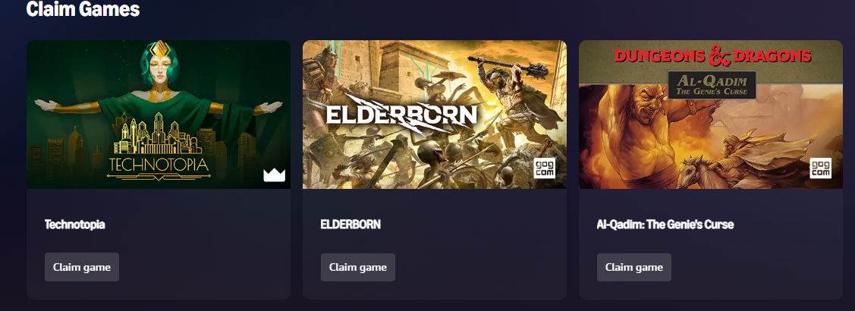855x311 pixels.
Task: Open the Technotopia title link
Action: (x=74, y=225)
